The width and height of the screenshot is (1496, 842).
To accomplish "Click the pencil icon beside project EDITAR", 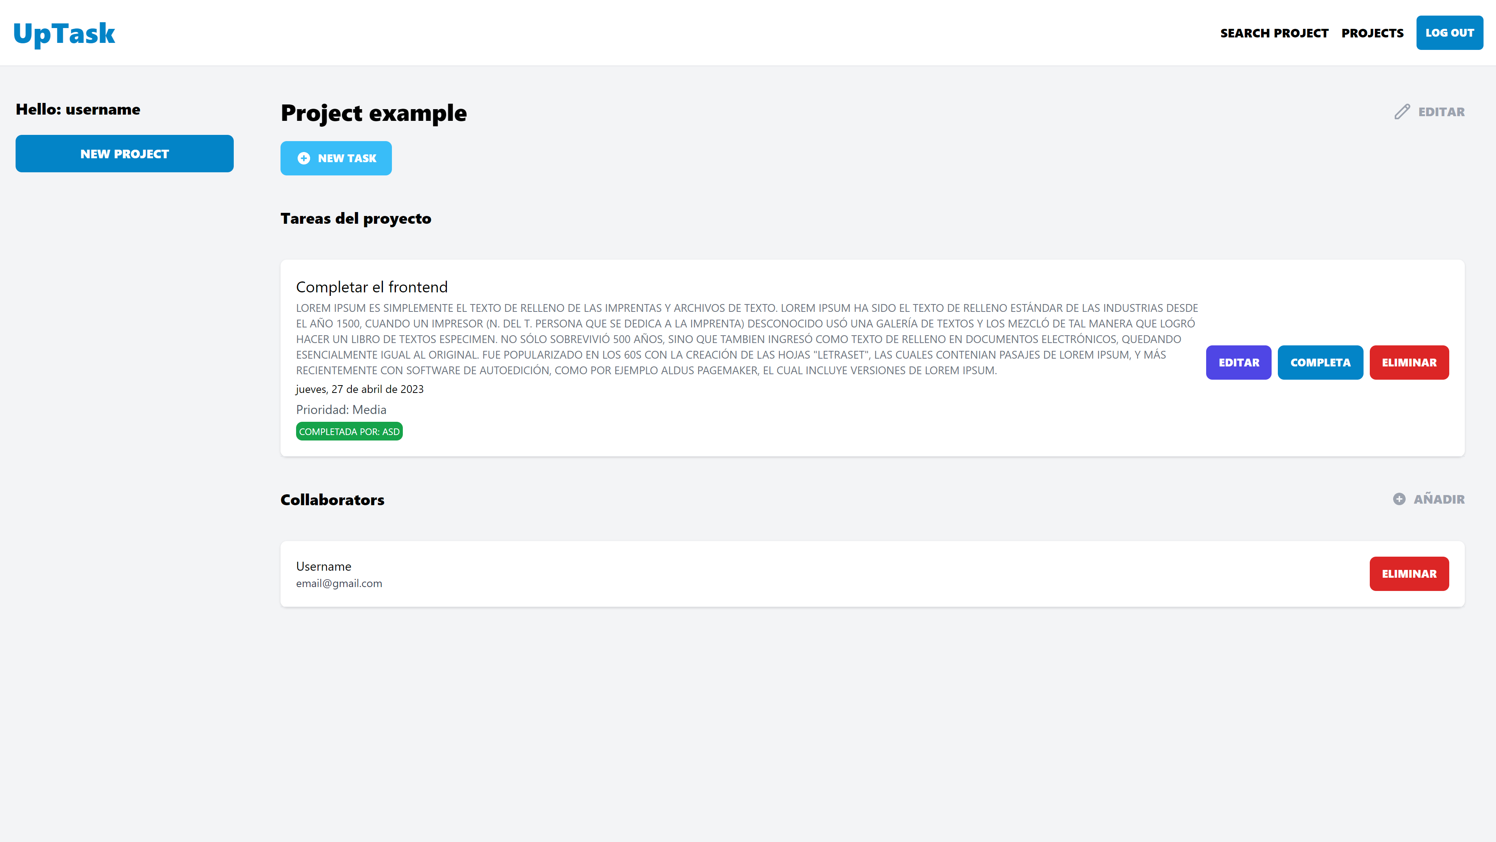I will pos(1402,111).
